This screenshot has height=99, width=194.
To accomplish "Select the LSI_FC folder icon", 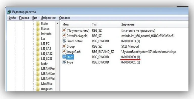I will [38, 44].
